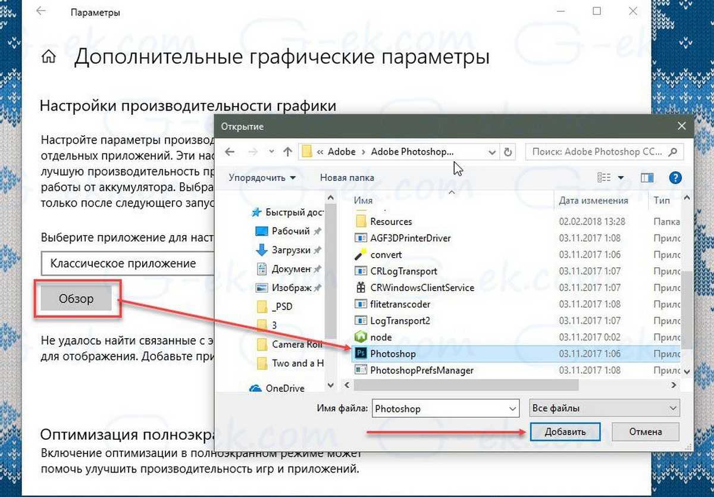Image resolution: width=714 pixels, height=497 pixels.
Task: Click the Forward arrow in the Open dialog
Action: tap(252, 152)
